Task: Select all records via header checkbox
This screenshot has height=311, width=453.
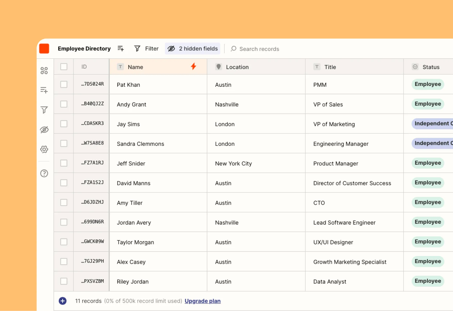Action: 64,67
